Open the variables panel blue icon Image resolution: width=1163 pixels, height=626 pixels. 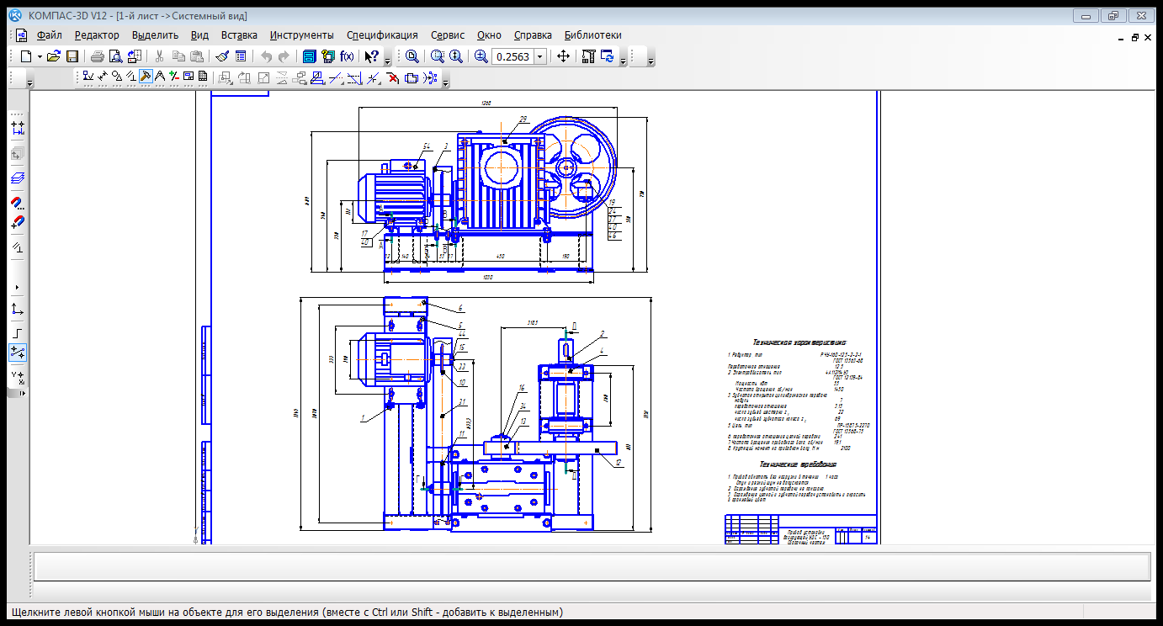click(309, 56)
